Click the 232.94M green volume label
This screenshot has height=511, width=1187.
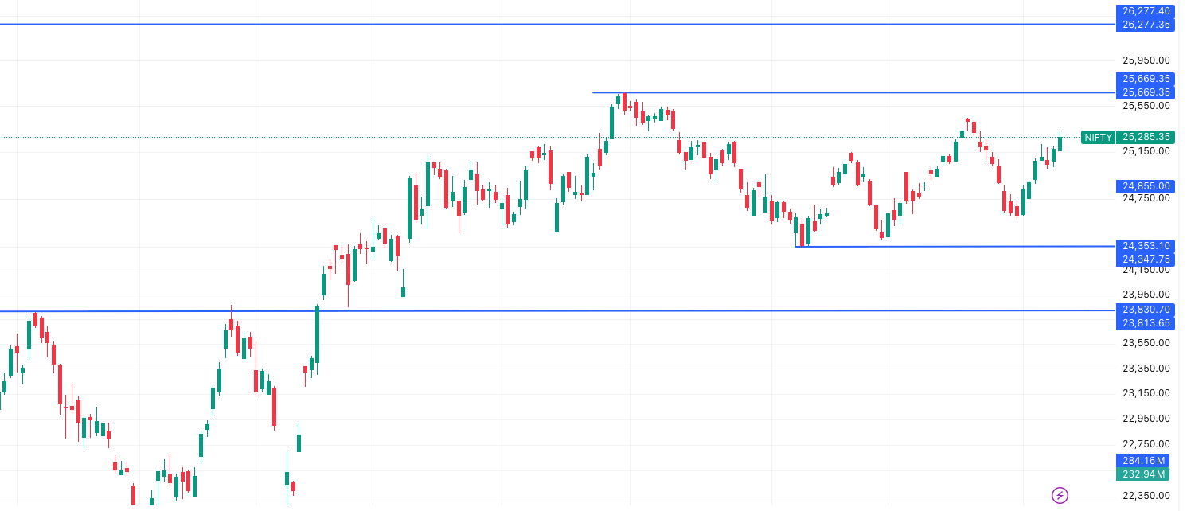[x=1146, y=474]
